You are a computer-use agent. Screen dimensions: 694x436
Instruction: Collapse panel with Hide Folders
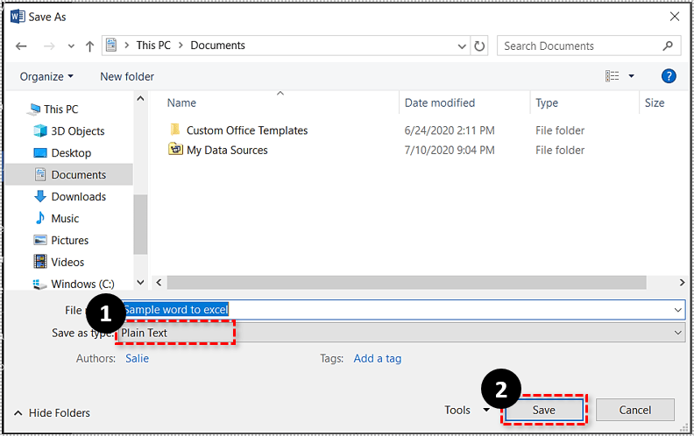[x=52, y=413]
